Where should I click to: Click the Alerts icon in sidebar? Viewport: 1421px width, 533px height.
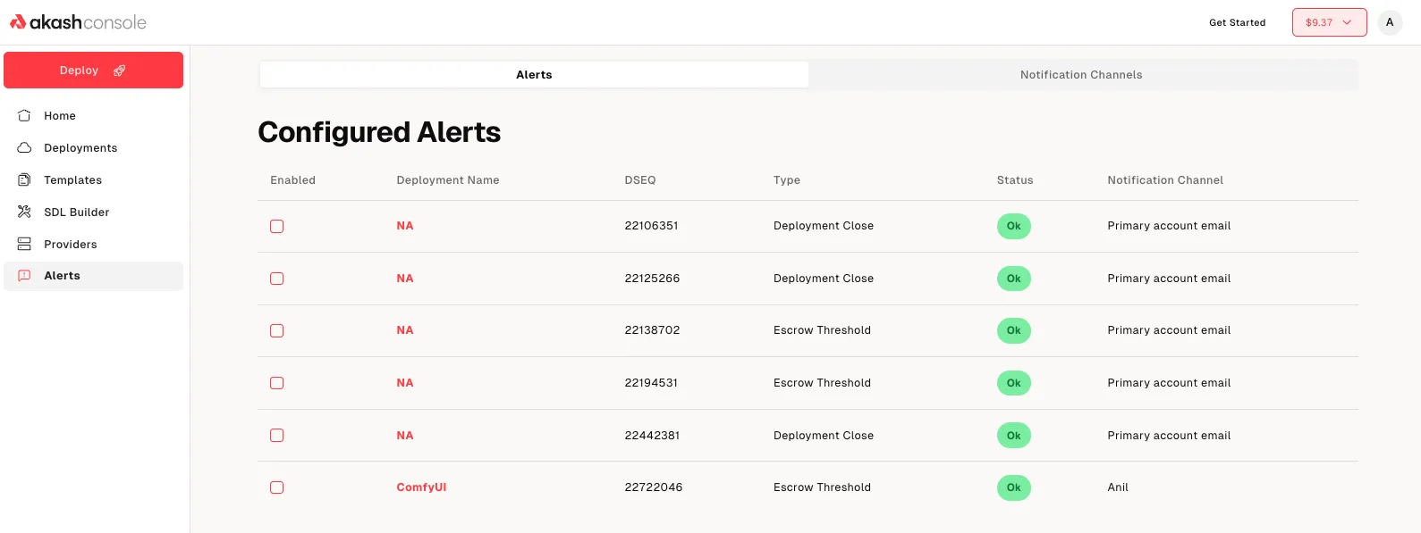[x=24, y=276]
